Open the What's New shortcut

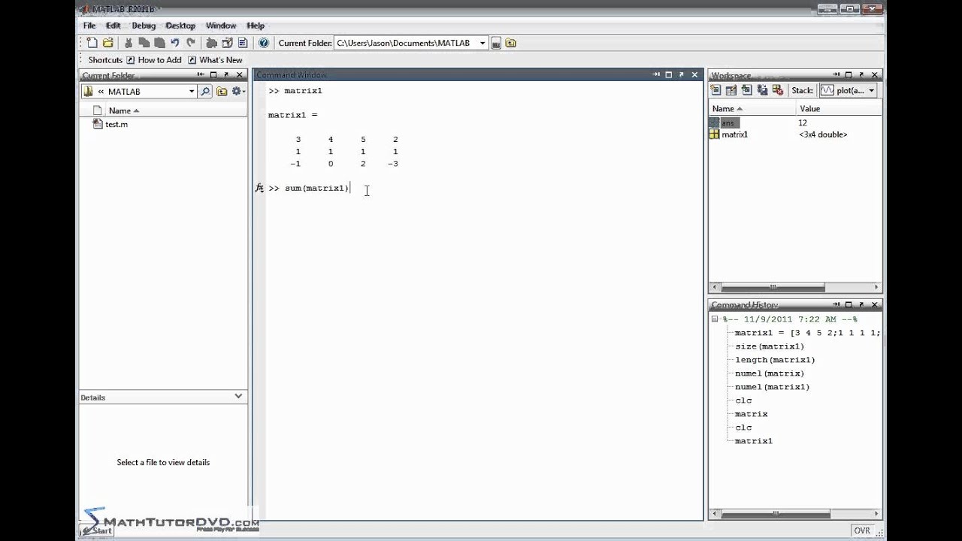click(215, 60)
